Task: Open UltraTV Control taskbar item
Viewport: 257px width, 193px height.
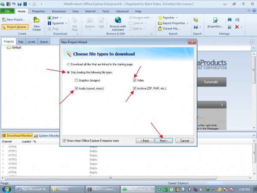Action: (x=103, y=189)
